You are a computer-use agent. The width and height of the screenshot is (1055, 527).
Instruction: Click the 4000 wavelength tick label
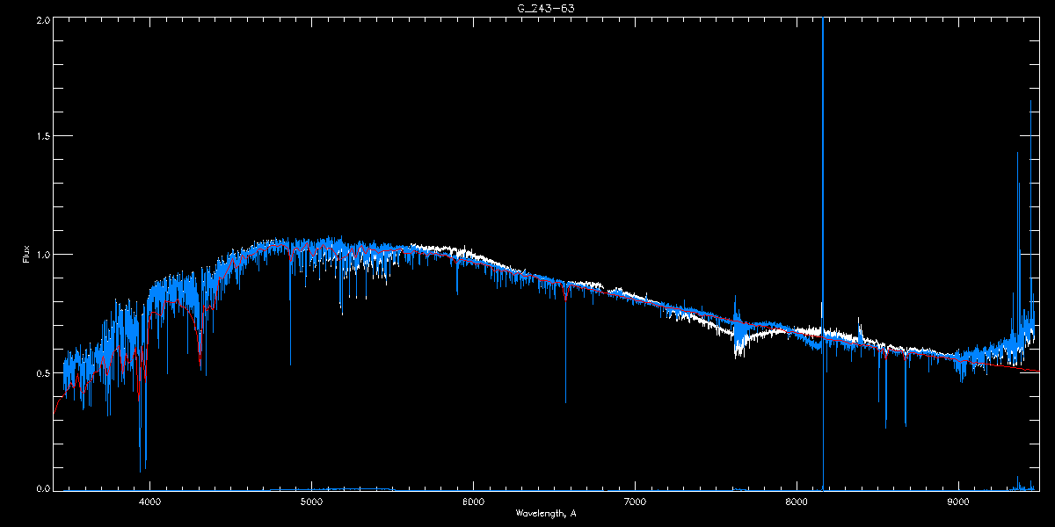149,502
